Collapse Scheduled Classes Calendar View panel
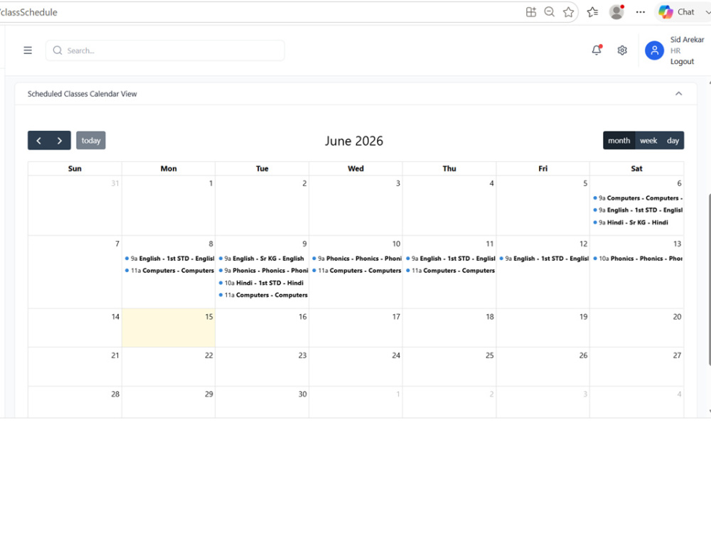 679,94
